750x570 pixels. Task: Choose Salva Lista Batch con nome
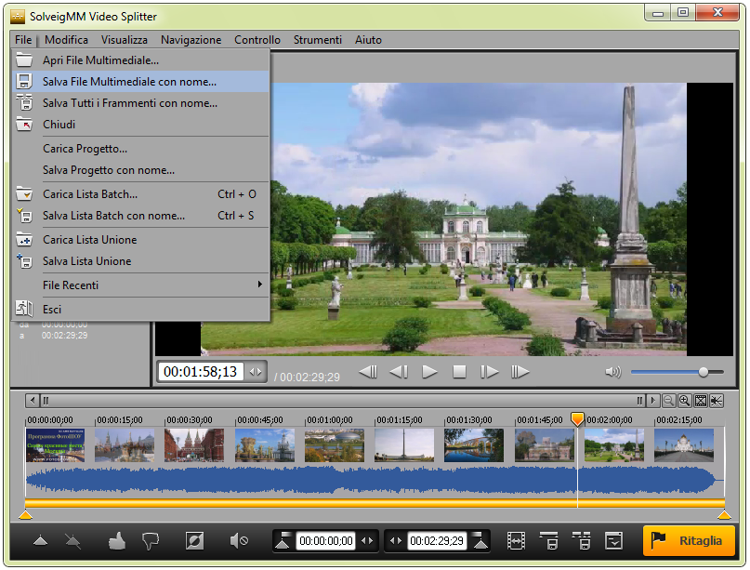click(140, 216)
